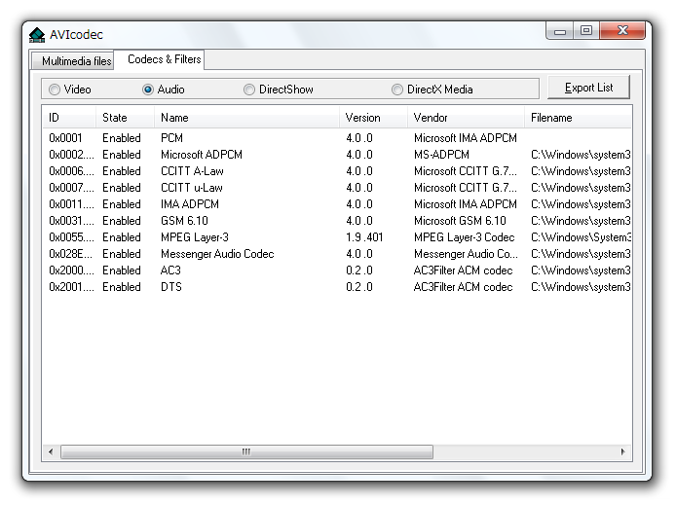The image size is (676, 505).
Task: Click the MS-ADPCM vendor cell
Action: click(441, 155)
